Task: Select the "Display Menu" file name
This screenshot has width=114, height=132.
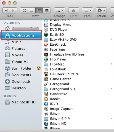Action: pyautogui.click(x=61, y=25)
